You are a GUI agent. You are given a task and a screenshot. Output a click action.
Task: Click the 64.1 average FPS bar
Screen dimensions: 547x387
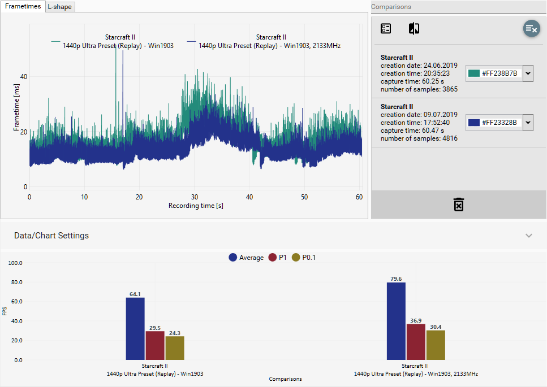coord(135,328)
